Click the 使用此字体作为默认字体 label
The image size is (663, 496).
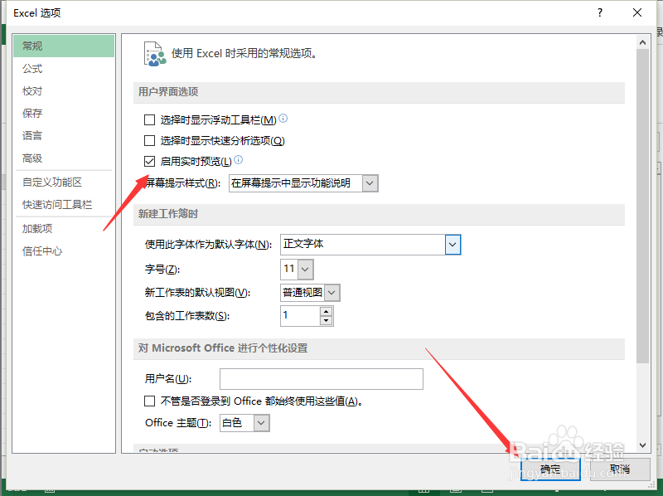(208, 245)
